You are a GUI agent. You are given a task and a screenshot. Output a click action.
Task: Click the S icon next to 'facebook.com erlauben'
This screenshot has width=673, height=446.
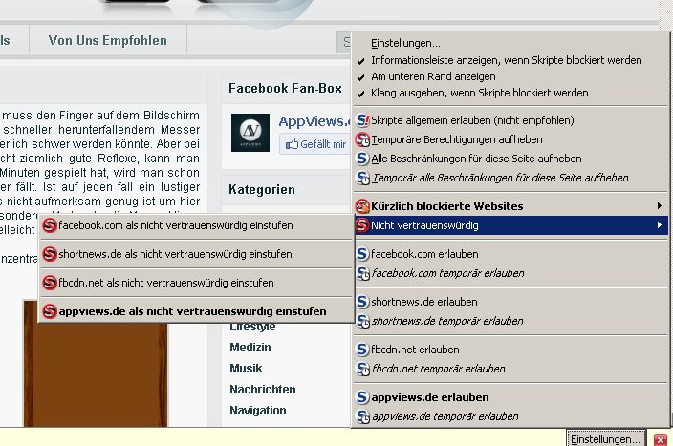point(362,254)
